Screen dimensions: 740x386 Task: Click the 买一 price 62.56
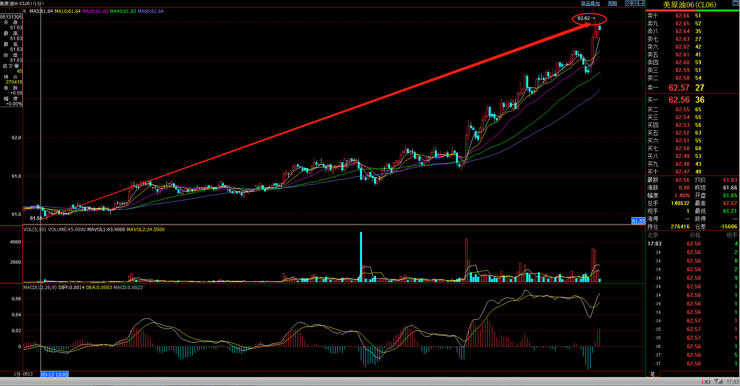tap(679, 100)
